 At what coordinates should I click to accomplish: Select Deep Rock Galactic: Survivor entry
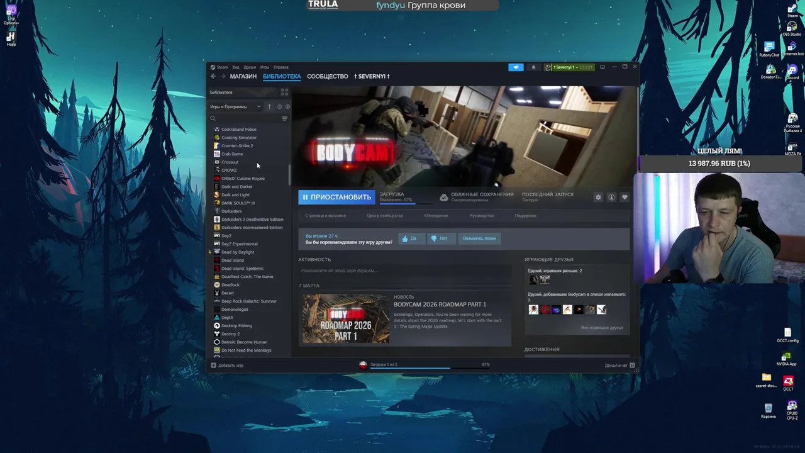coord(248,301)
